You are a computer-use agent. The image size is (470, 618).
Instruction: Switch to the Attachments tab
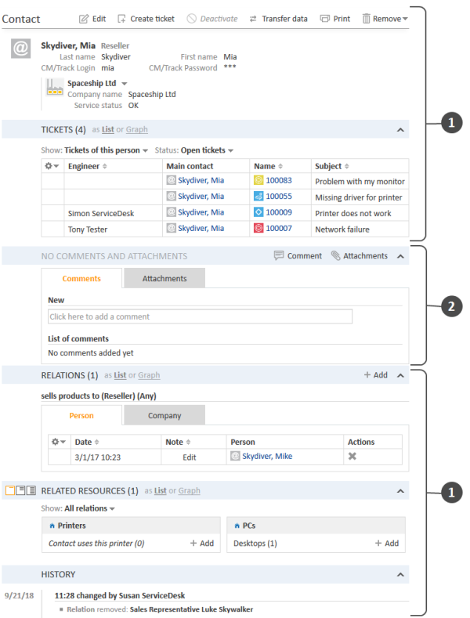164,279
